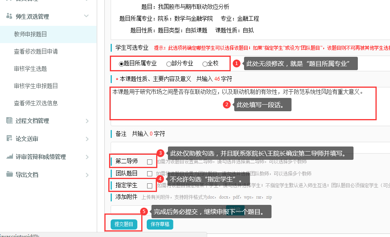This screenshot has width=390, height=237.
Task: Click the 过程文档管理 document icon
Action: [9, 121]
